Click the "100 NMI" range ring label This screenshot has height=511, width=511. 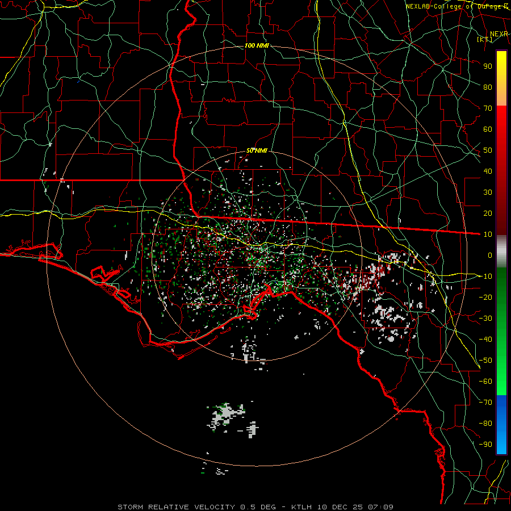tap(257, 45)
